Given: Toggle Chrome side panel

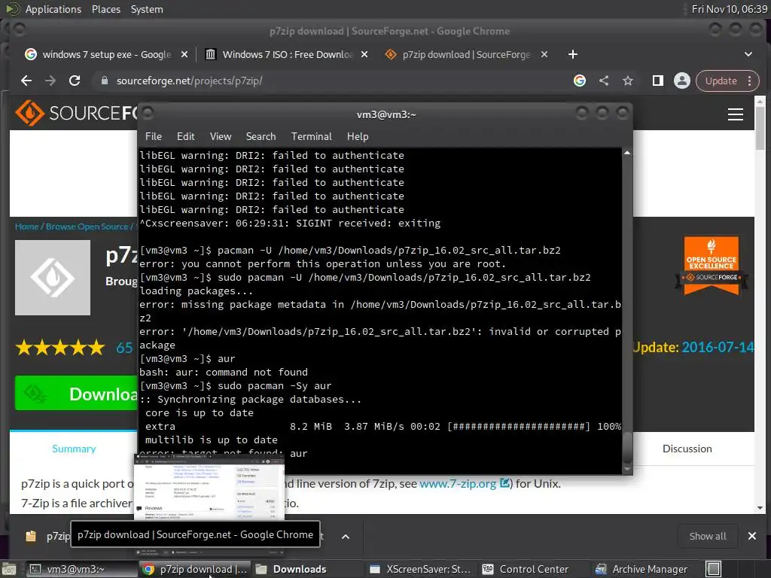Looking at the screenshot, I should pyautogui.click(x=658, y=81).
